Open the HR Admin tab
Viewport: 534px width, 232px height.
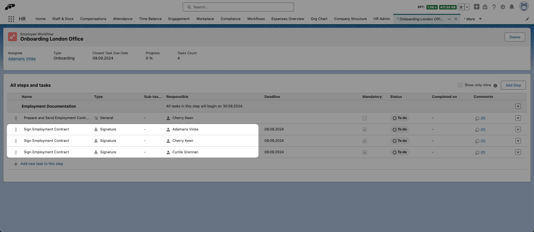(x=382, y=19)
